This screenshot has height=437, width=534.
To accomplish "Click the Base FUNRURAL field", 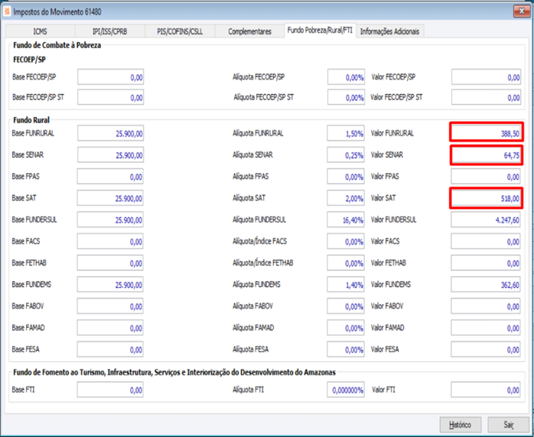I will [x=110, y=133].
